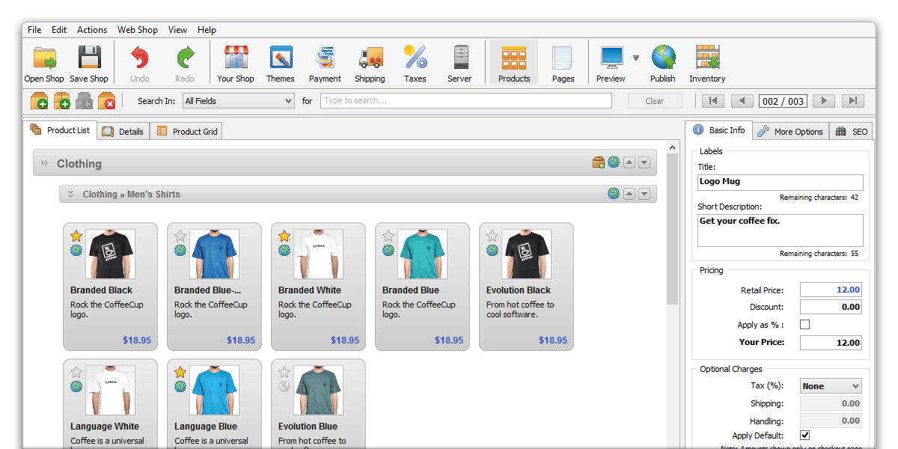Open the View menu
Screen dimensions: 898x449
tap(178, 30)
